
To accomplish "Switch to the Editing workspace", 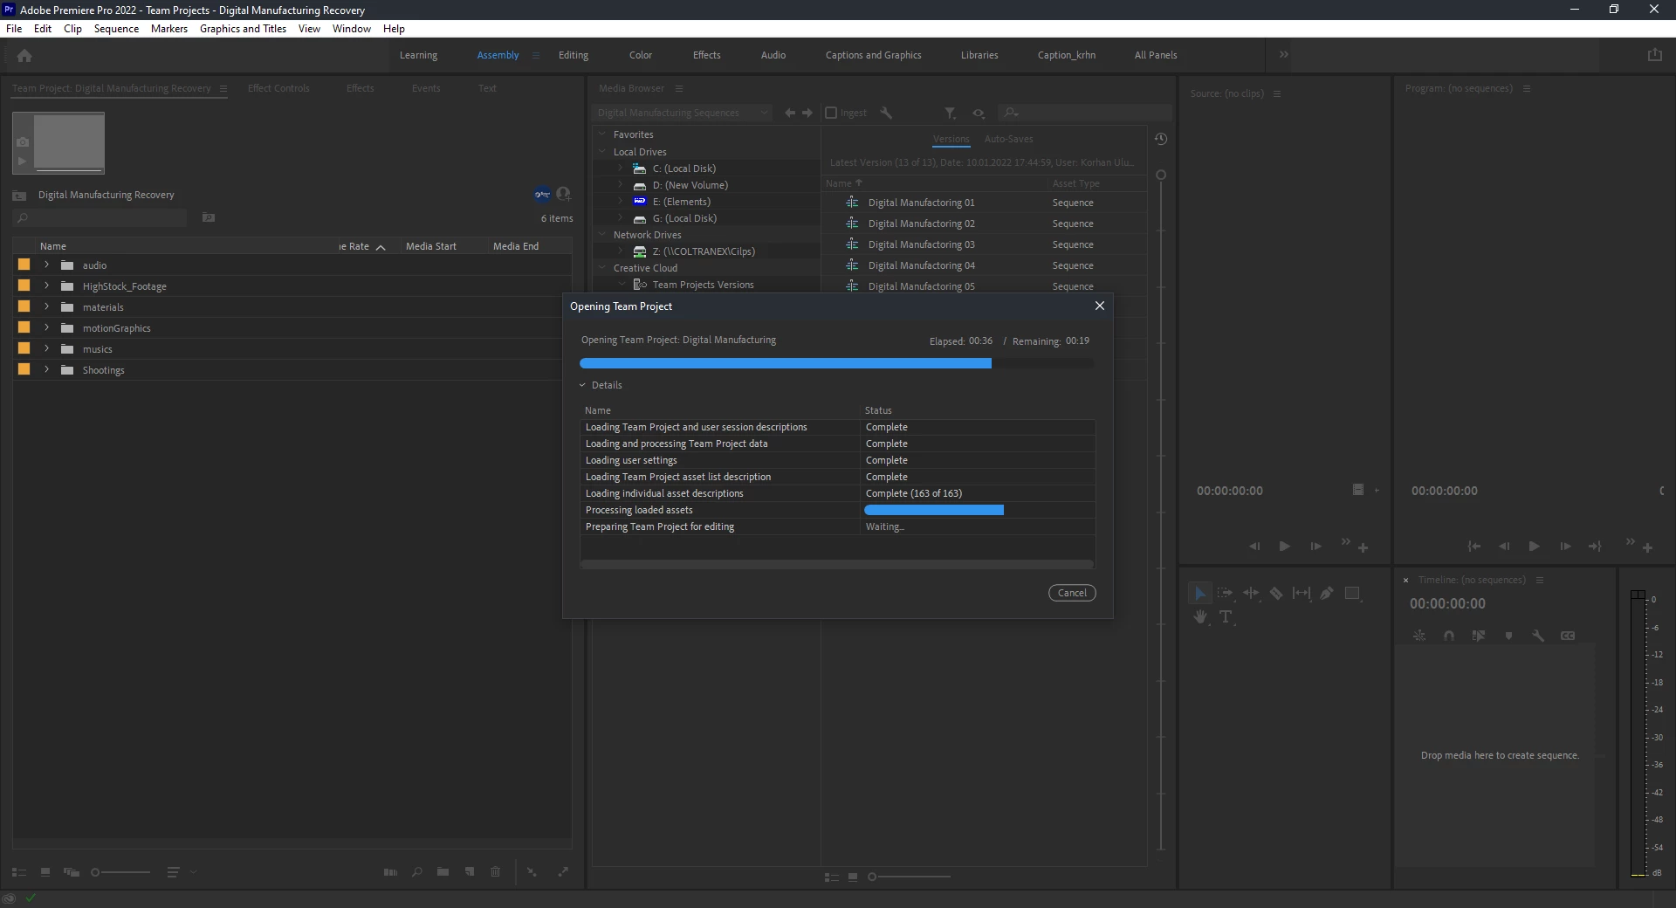I will click(x=574, y=55).
